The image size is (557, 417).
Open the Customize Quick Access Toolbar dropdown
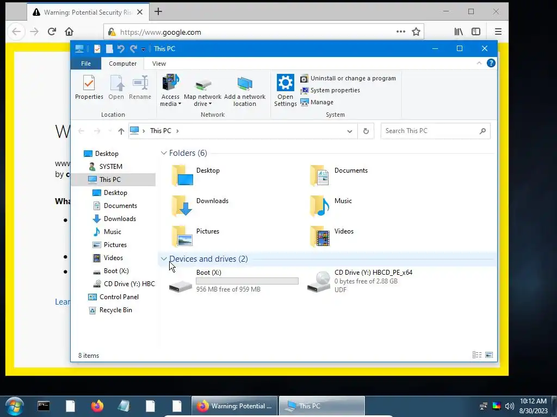point(143,49)
